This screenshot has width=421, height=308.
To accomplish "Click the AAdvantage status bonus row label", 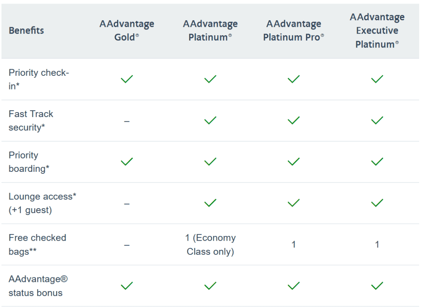I will [x=38, y=286].
